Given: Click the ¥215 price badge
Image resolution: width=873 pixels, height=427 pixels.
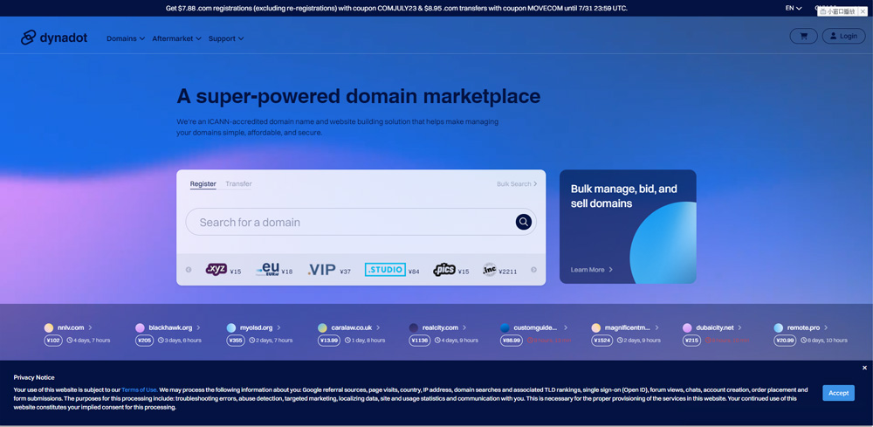Looking at the screenshot, I should [692, 341].
